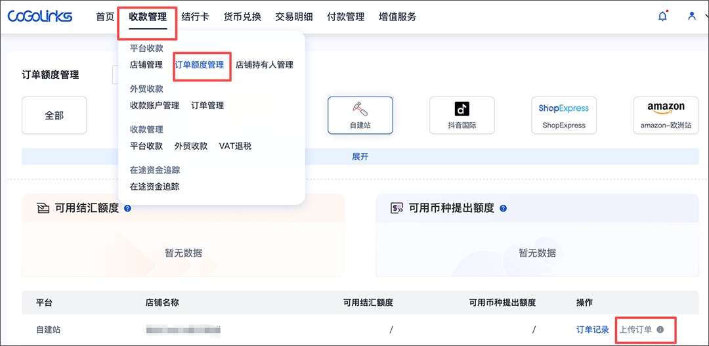Select the 抖音国际 platform tile
The image size is (709, 346).
point(462,116)
